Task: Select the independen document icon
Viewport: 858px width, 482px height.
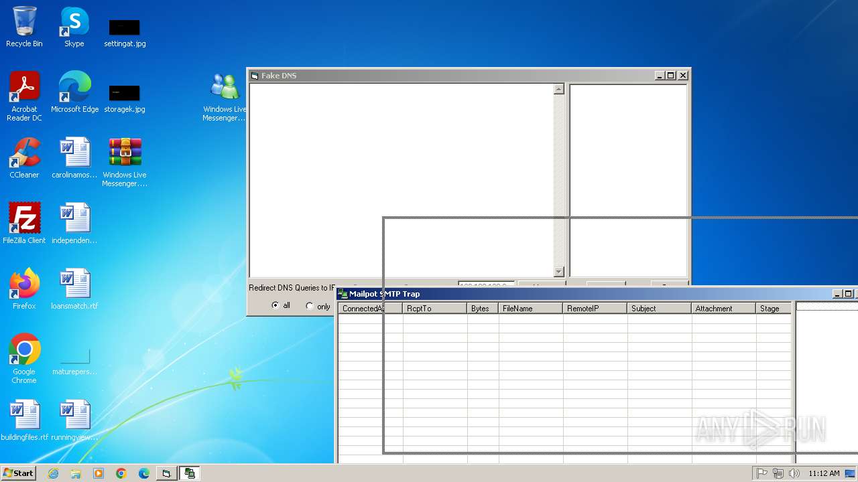Action: click(74, 224)
